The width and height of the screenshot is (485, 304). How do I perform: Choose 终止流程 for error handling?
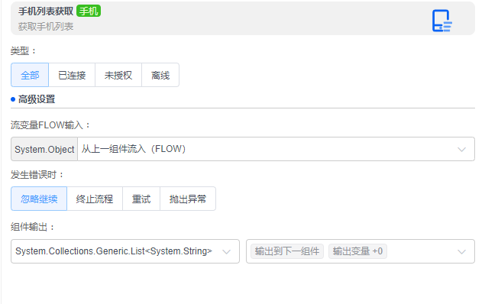pyautogui.click(x=95, y=199)
